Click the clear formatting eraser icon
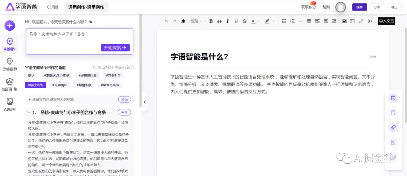 coord(183,21)
